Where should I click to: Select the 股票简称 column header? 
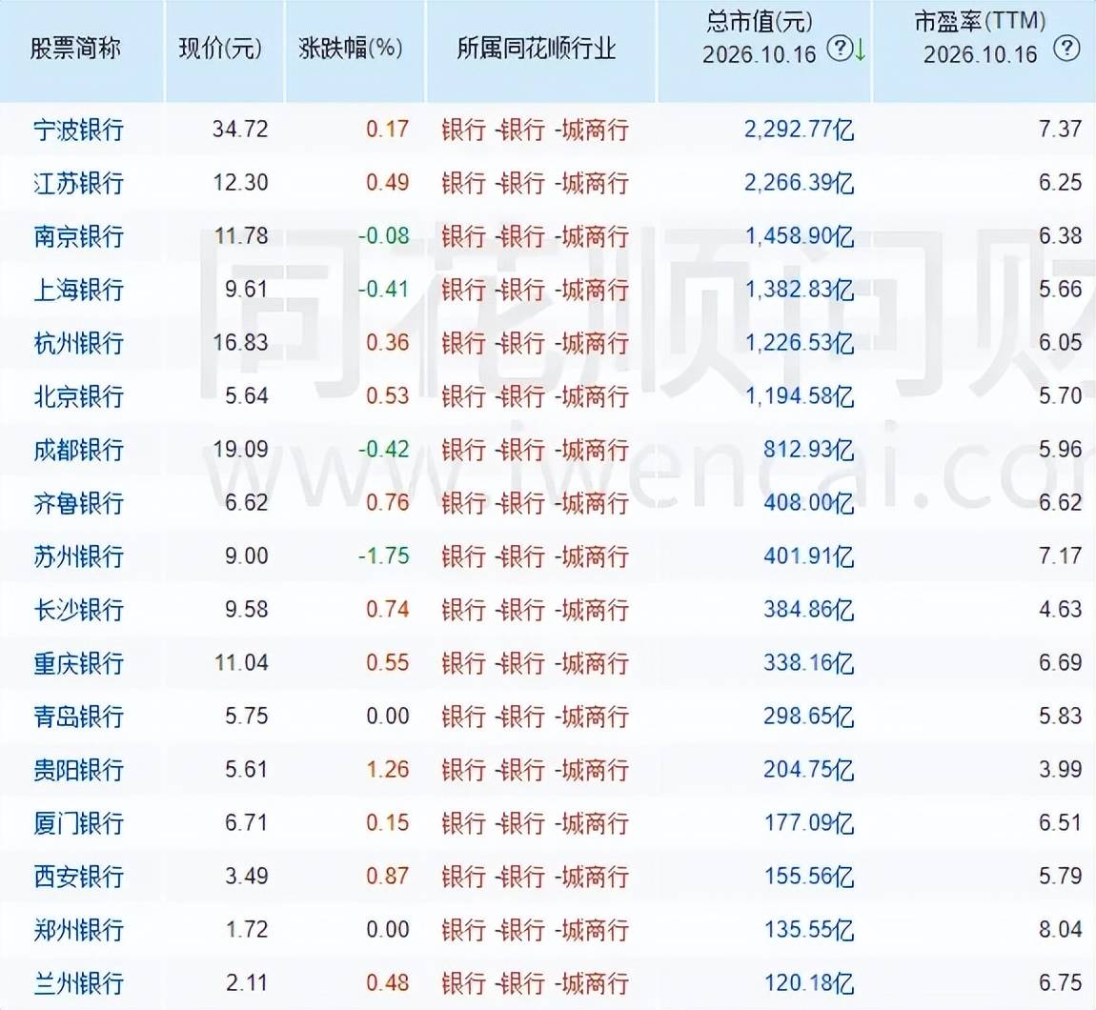click(x=75, y=49)
